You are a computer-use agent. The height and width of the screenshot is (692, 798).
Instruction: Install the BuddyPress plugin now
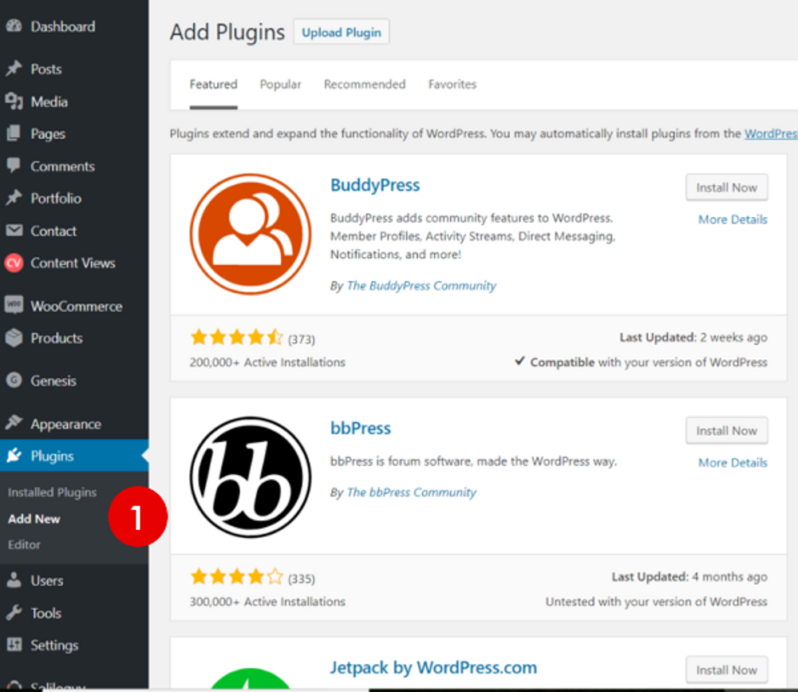point(726,188)
